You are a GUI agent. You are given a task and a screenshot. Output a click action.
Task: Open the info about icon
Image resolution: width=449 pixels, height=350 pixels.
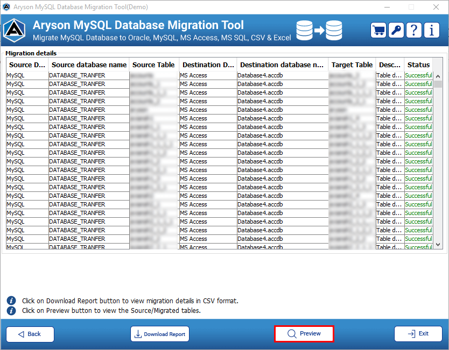(432, 30)
